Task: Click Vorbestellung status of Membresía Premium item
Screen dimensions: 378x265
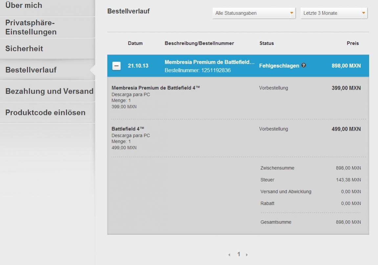Action: coord(274,88)
